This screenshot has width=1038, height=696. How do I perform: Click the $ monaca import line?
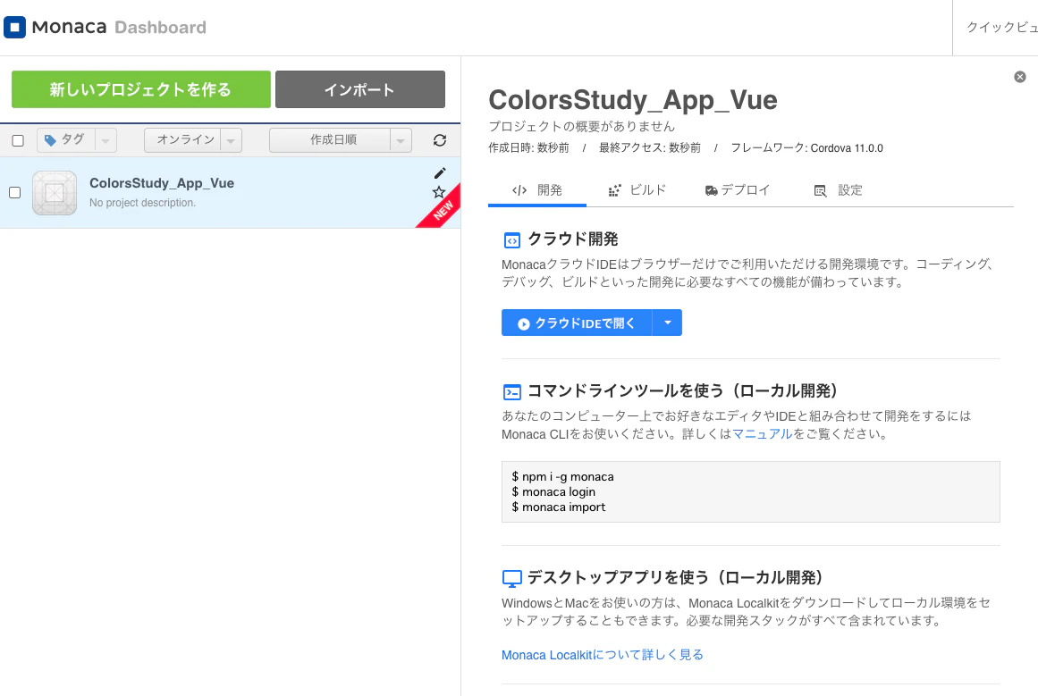pyautogui.click(x=559, y=507)
